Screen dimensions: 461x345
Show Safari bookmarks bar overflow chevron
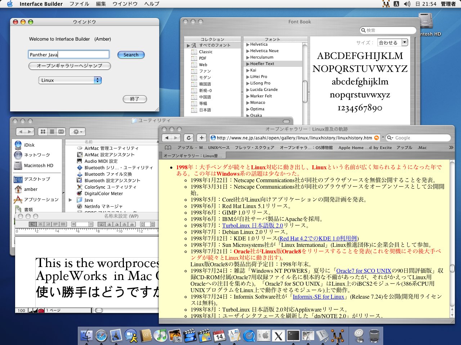coord(451,148)
